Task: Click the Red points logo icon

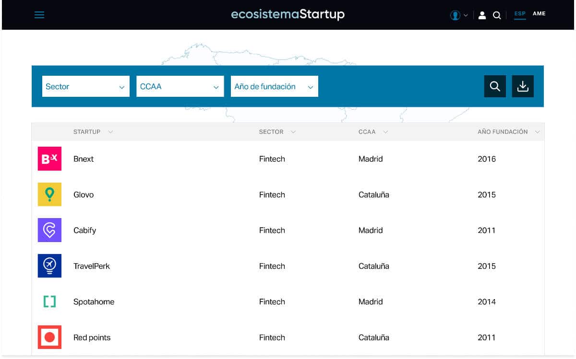Action: click(49, 337)
